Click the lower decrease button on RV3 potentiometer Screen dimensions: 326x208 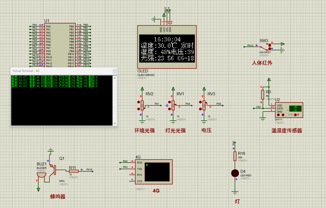[200, 109]
